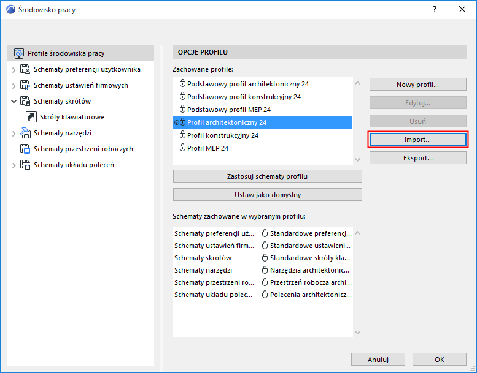Click the Schematy skrótów icon
The width and height of the screenshot is (477, 373).
(x=25, y=101)
